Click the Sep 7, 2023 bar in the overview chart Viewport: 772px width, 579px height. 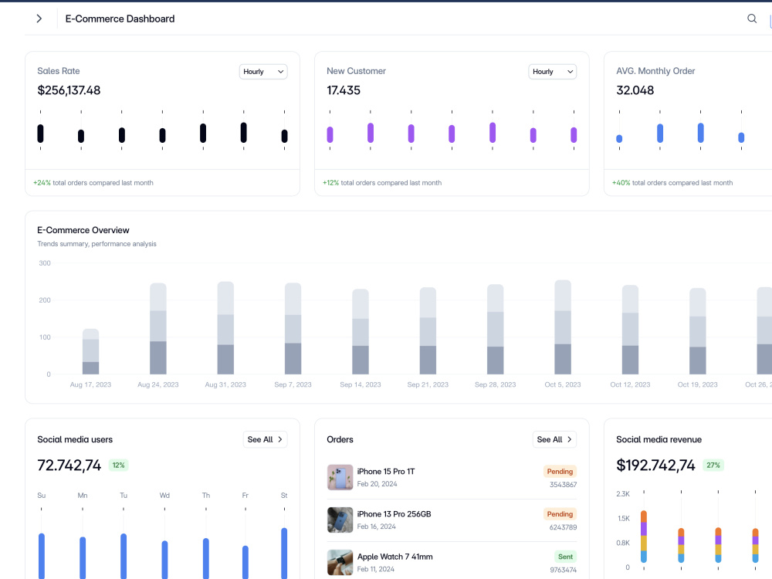293,328
